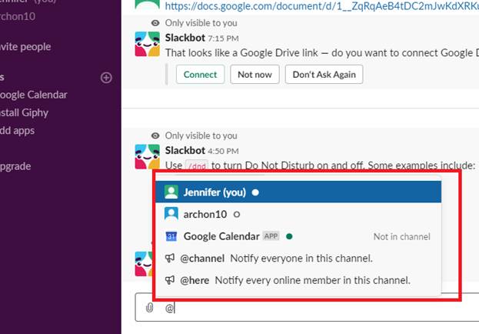Click the Slackbot name at 4:50 PM
This screenshot has height=334, width=479.
(185, 150)
